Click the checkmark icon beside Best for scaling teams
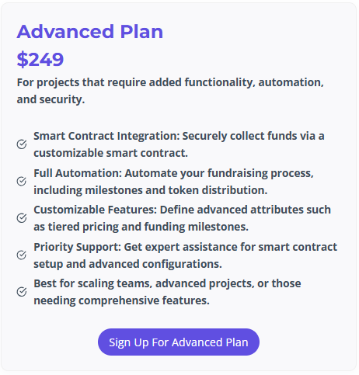The width and height of the screenshot is (359, 375). (22, 292)
